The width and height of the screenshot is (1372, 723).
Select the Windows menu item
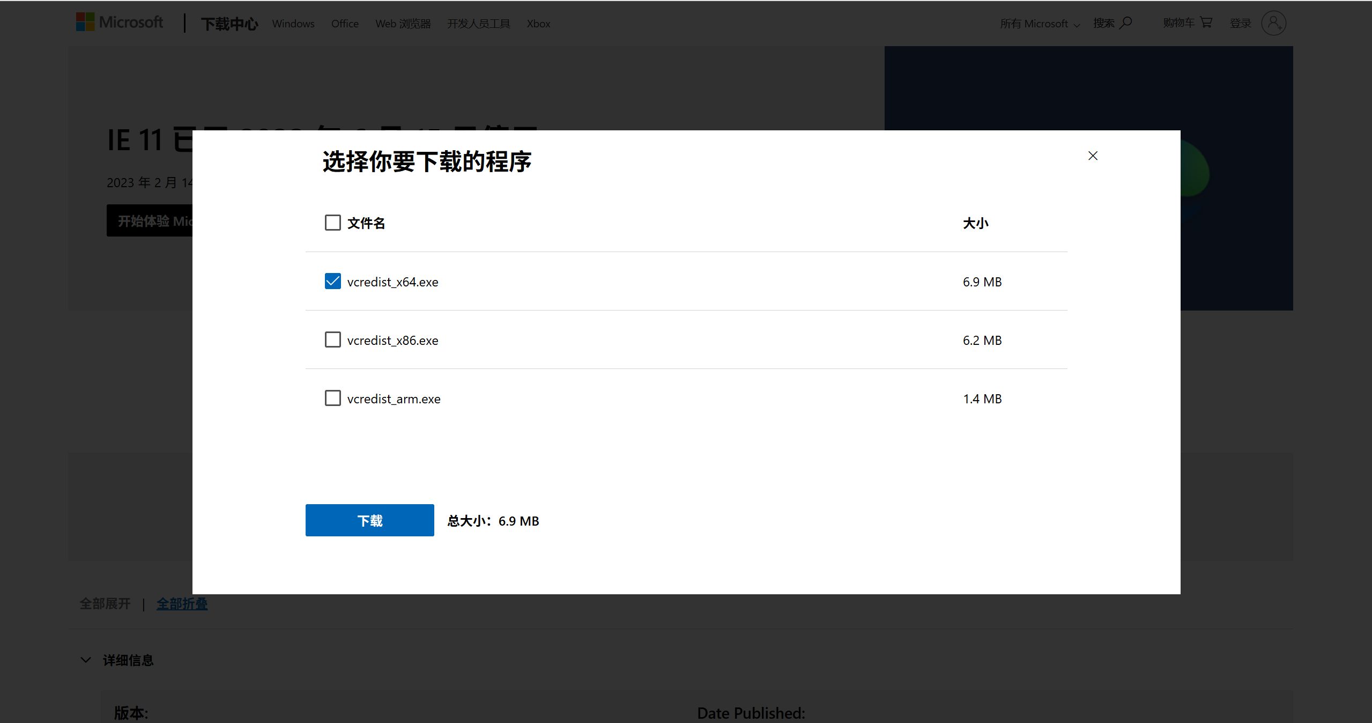pyautogui.click(x=293, y=23)
